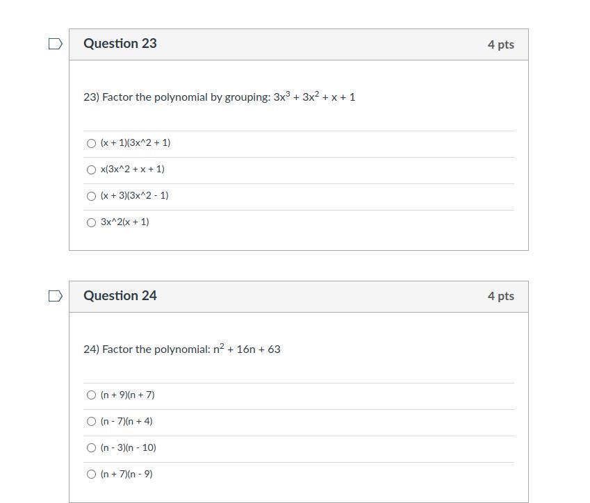The height and width of the screenshot is (503, 590).
Task: Mark the (n + 7)(n - 9) radio option
Action: (92, 474)
